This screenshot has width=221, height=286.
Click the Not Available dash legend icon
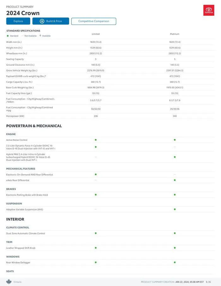22,36
